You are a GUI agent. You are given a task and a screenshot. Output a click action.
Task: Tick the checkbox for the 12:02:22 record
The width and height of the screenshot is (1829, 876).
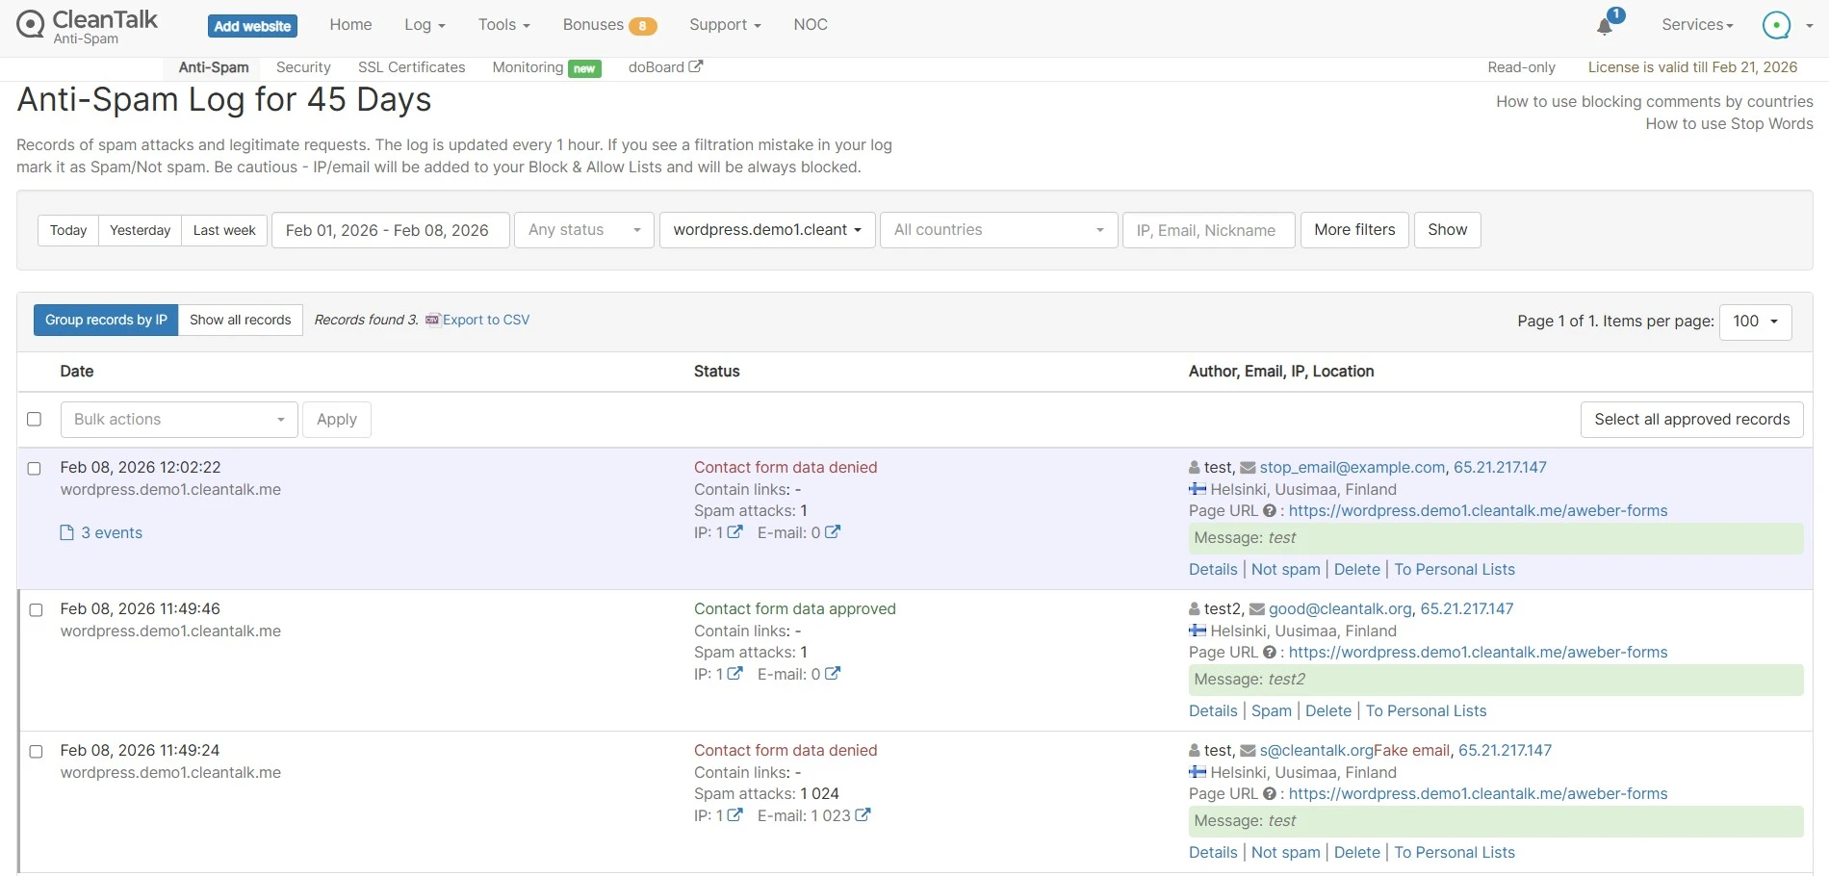35,469
